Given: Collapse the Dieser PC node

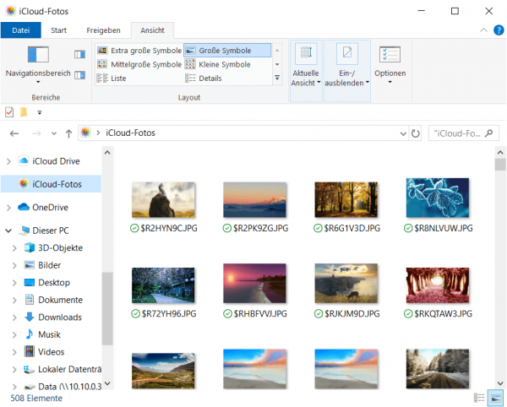Looking at the screenshot, I should [x=8, y=231].
